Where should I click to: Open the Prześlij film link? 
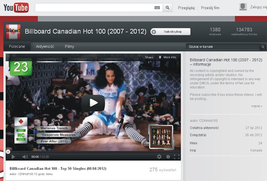tap(210, 8)
